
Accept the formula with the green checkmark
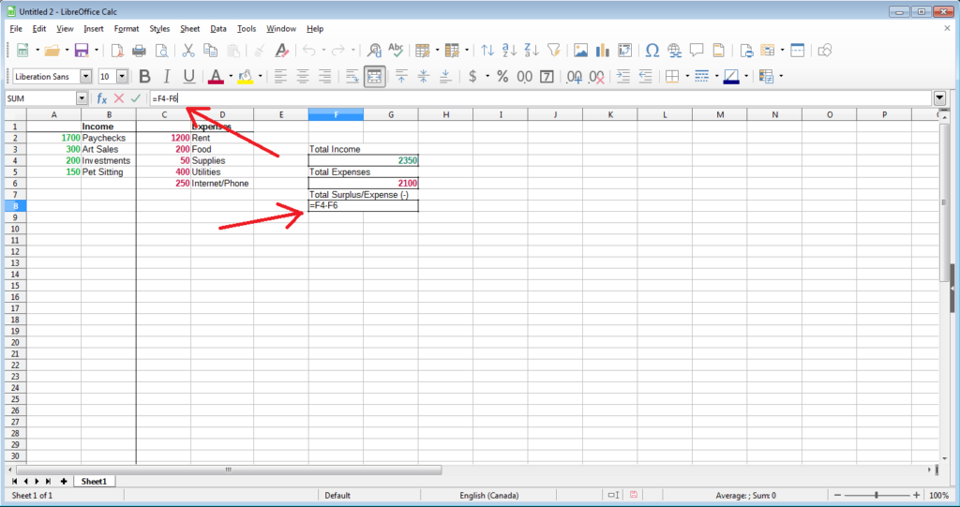point(136,98)
